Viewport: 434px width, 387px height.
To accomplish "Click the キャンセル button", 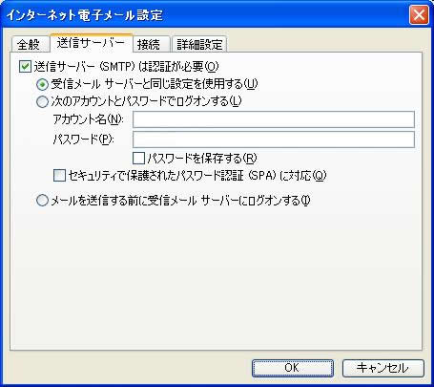I will click(x=383, y=368).
